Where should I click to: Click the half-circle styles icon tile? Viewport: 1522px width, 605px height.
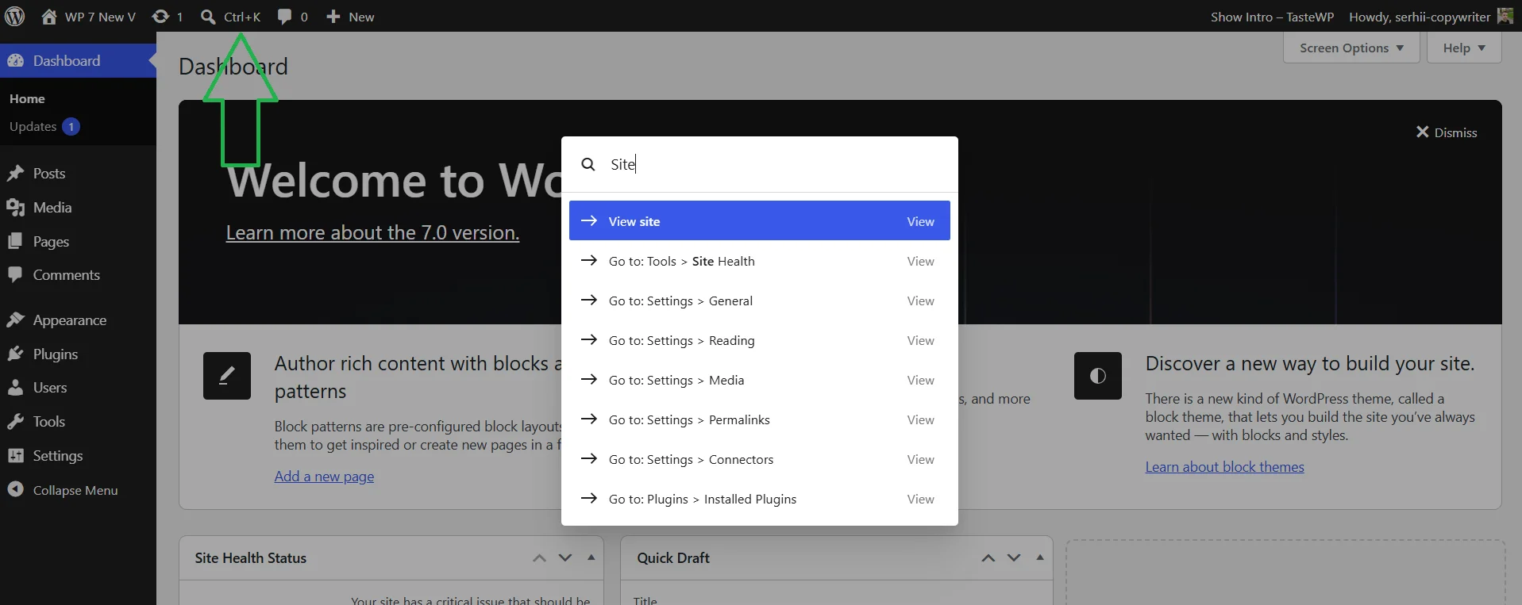[x=1098, y=376]
